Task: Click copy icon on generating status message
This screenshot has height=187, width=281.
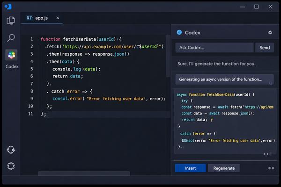Action: [x=271, y=83]
